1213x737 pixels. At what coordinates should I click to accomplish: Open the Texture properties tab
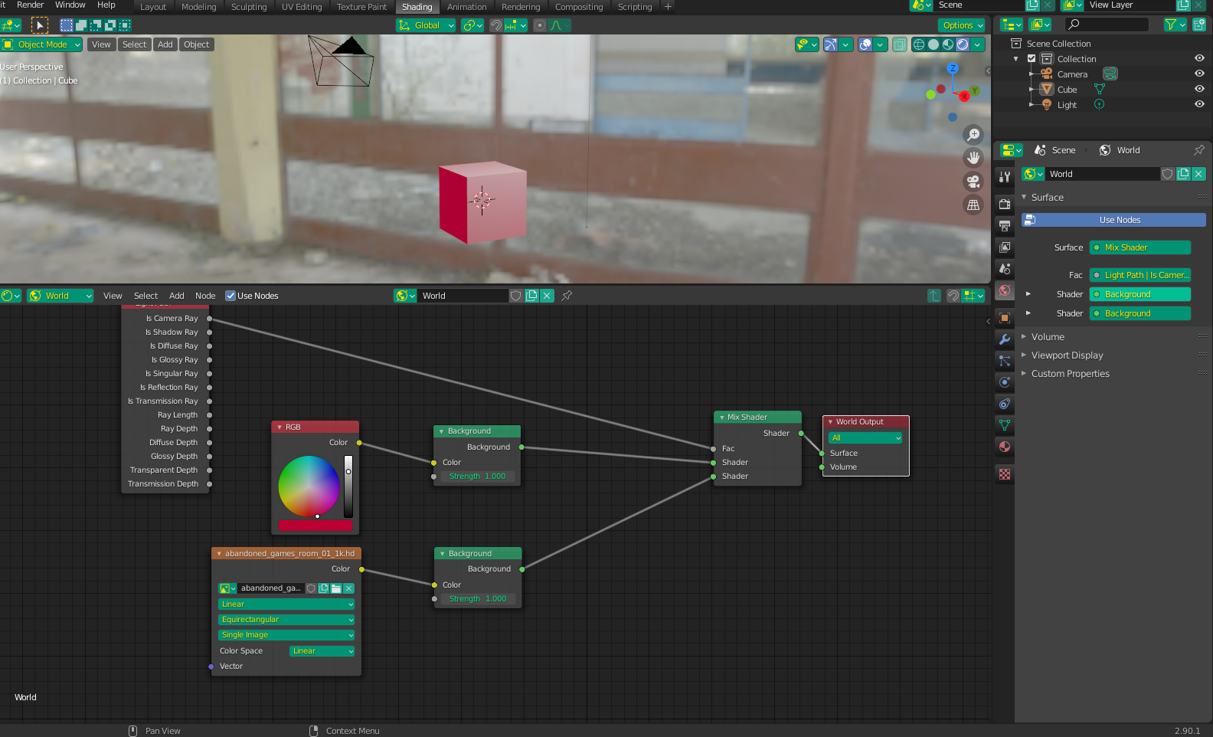point(1005,474)
